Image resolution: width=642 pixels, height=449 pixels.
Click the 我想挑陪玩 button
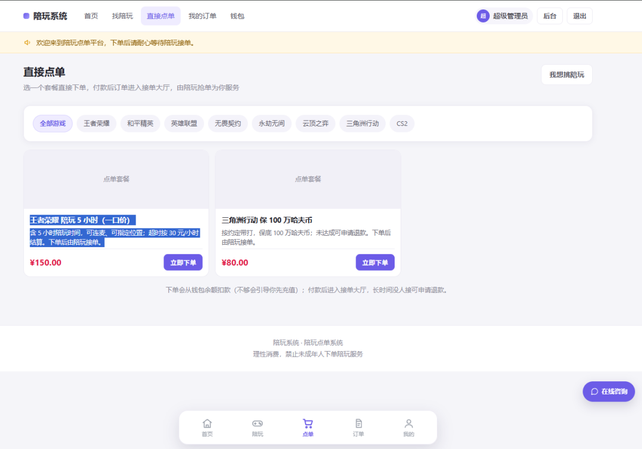click(567, 75)
